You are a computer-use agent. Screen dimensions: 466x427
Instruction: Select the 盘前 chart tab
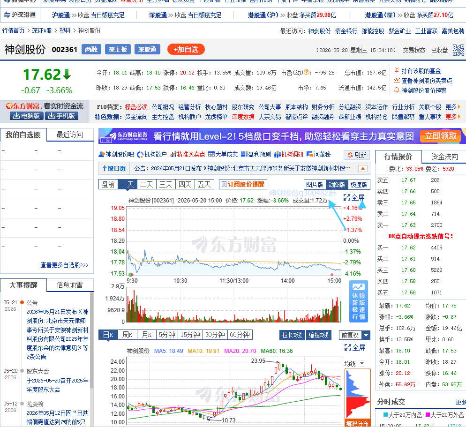108,185
